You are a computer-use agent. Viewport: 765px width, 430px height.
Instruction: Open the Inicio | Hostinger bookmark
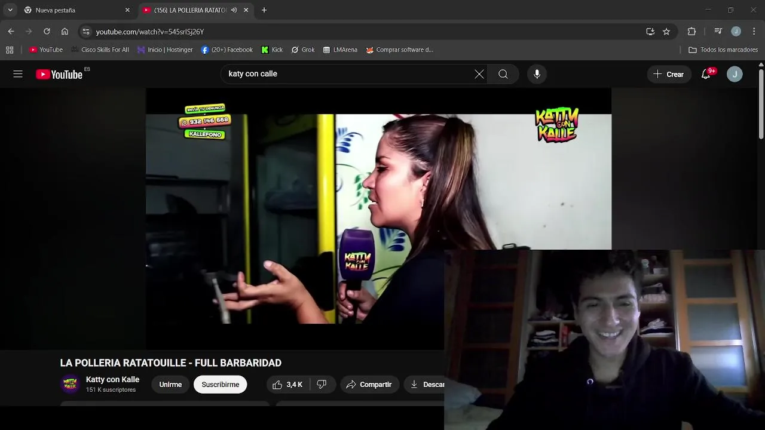tap(165, 50)
